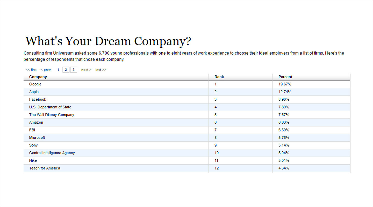Go to the first page link

[x=31, y=70]
